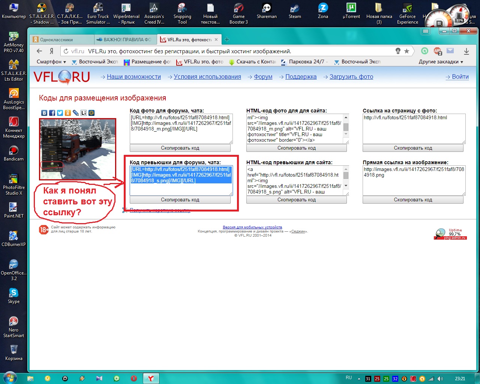Image resolution: width=480 pixels, height=384 pixels.
Task: Open Opera from the Windows taskbar
Action: (x=133, y=378)
